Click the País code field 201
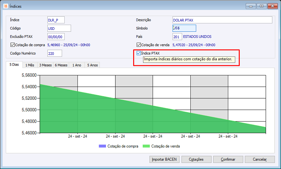Viewport: 281px width, 169px height. point(177,37)
